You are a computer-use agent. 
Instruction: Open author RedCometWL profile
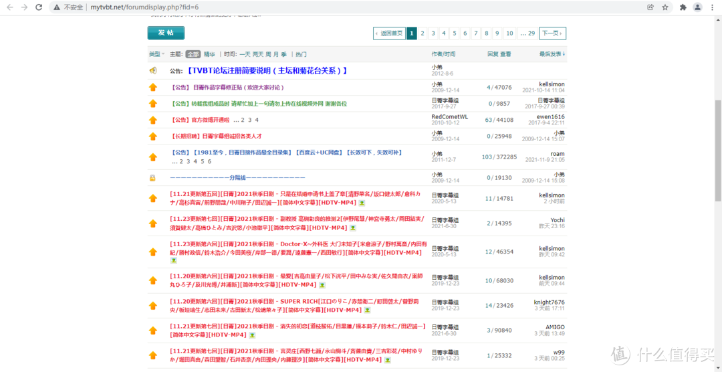tap(449, 116)
